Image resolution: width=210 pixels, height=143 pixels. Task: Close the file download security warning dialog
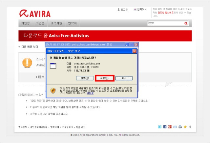pos(134,51)
